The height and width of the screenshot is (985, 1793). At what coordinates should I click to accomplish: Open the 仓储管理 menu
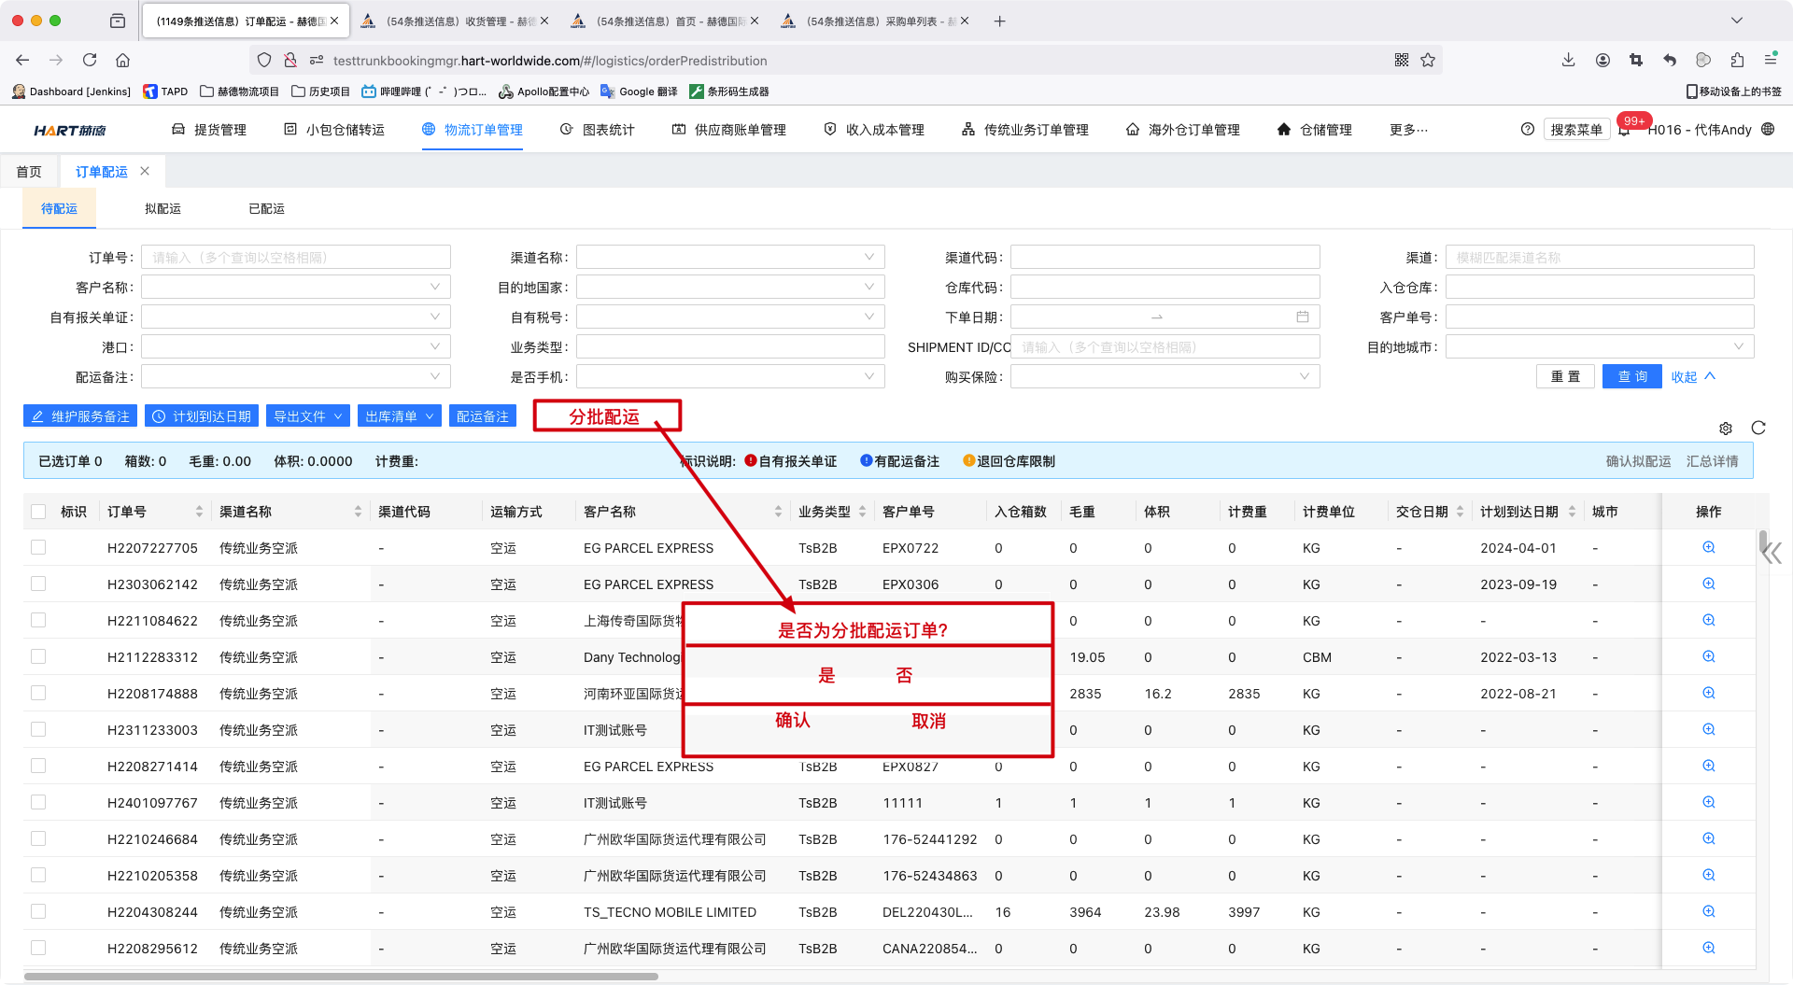tap(1315, 130)
